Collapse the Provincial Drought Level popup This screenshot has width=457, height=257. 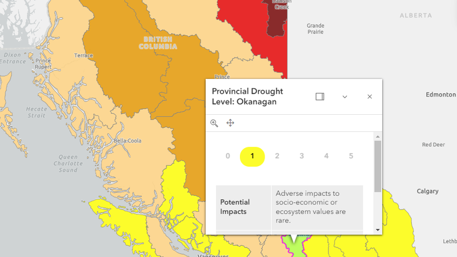pyautogui.click(x=345, y=97)
